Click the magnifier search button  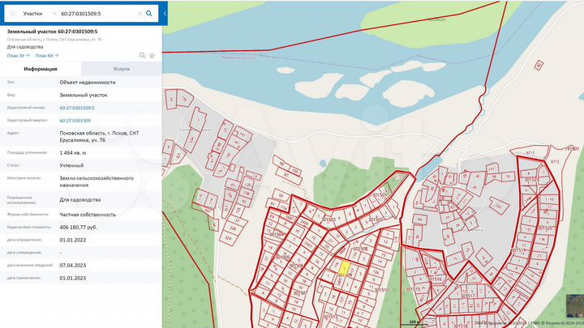149,14
